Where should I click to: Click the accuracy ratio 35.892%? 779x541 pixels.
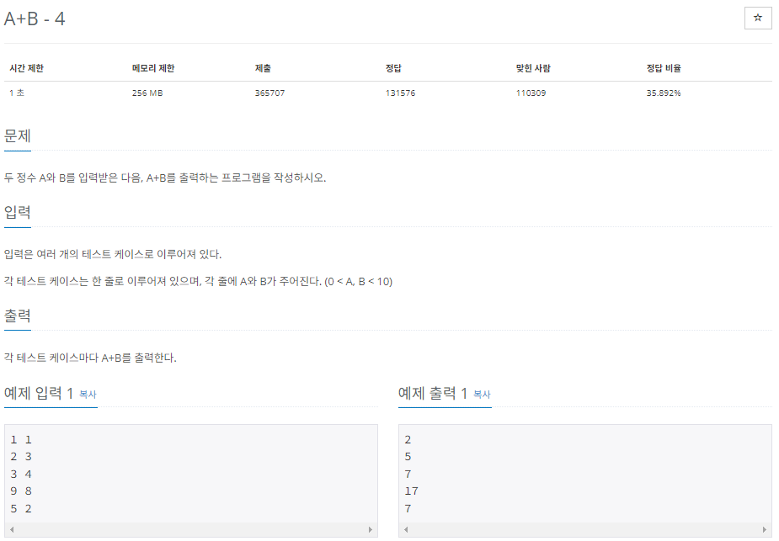(664, 93)
